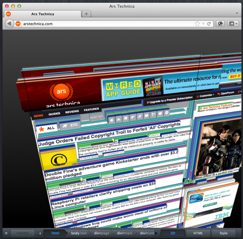Open the Double Fine's adventure game headline
243x239 pixels.
pos(111,166)
